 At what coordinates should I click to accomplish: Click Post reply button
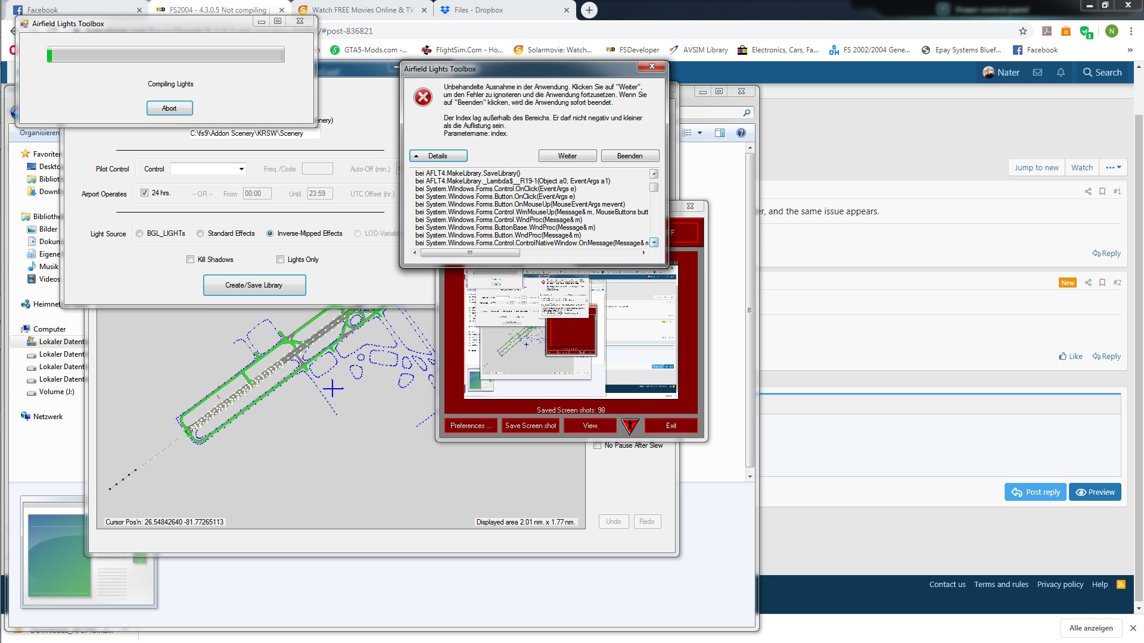click(x=1036, y=492)
